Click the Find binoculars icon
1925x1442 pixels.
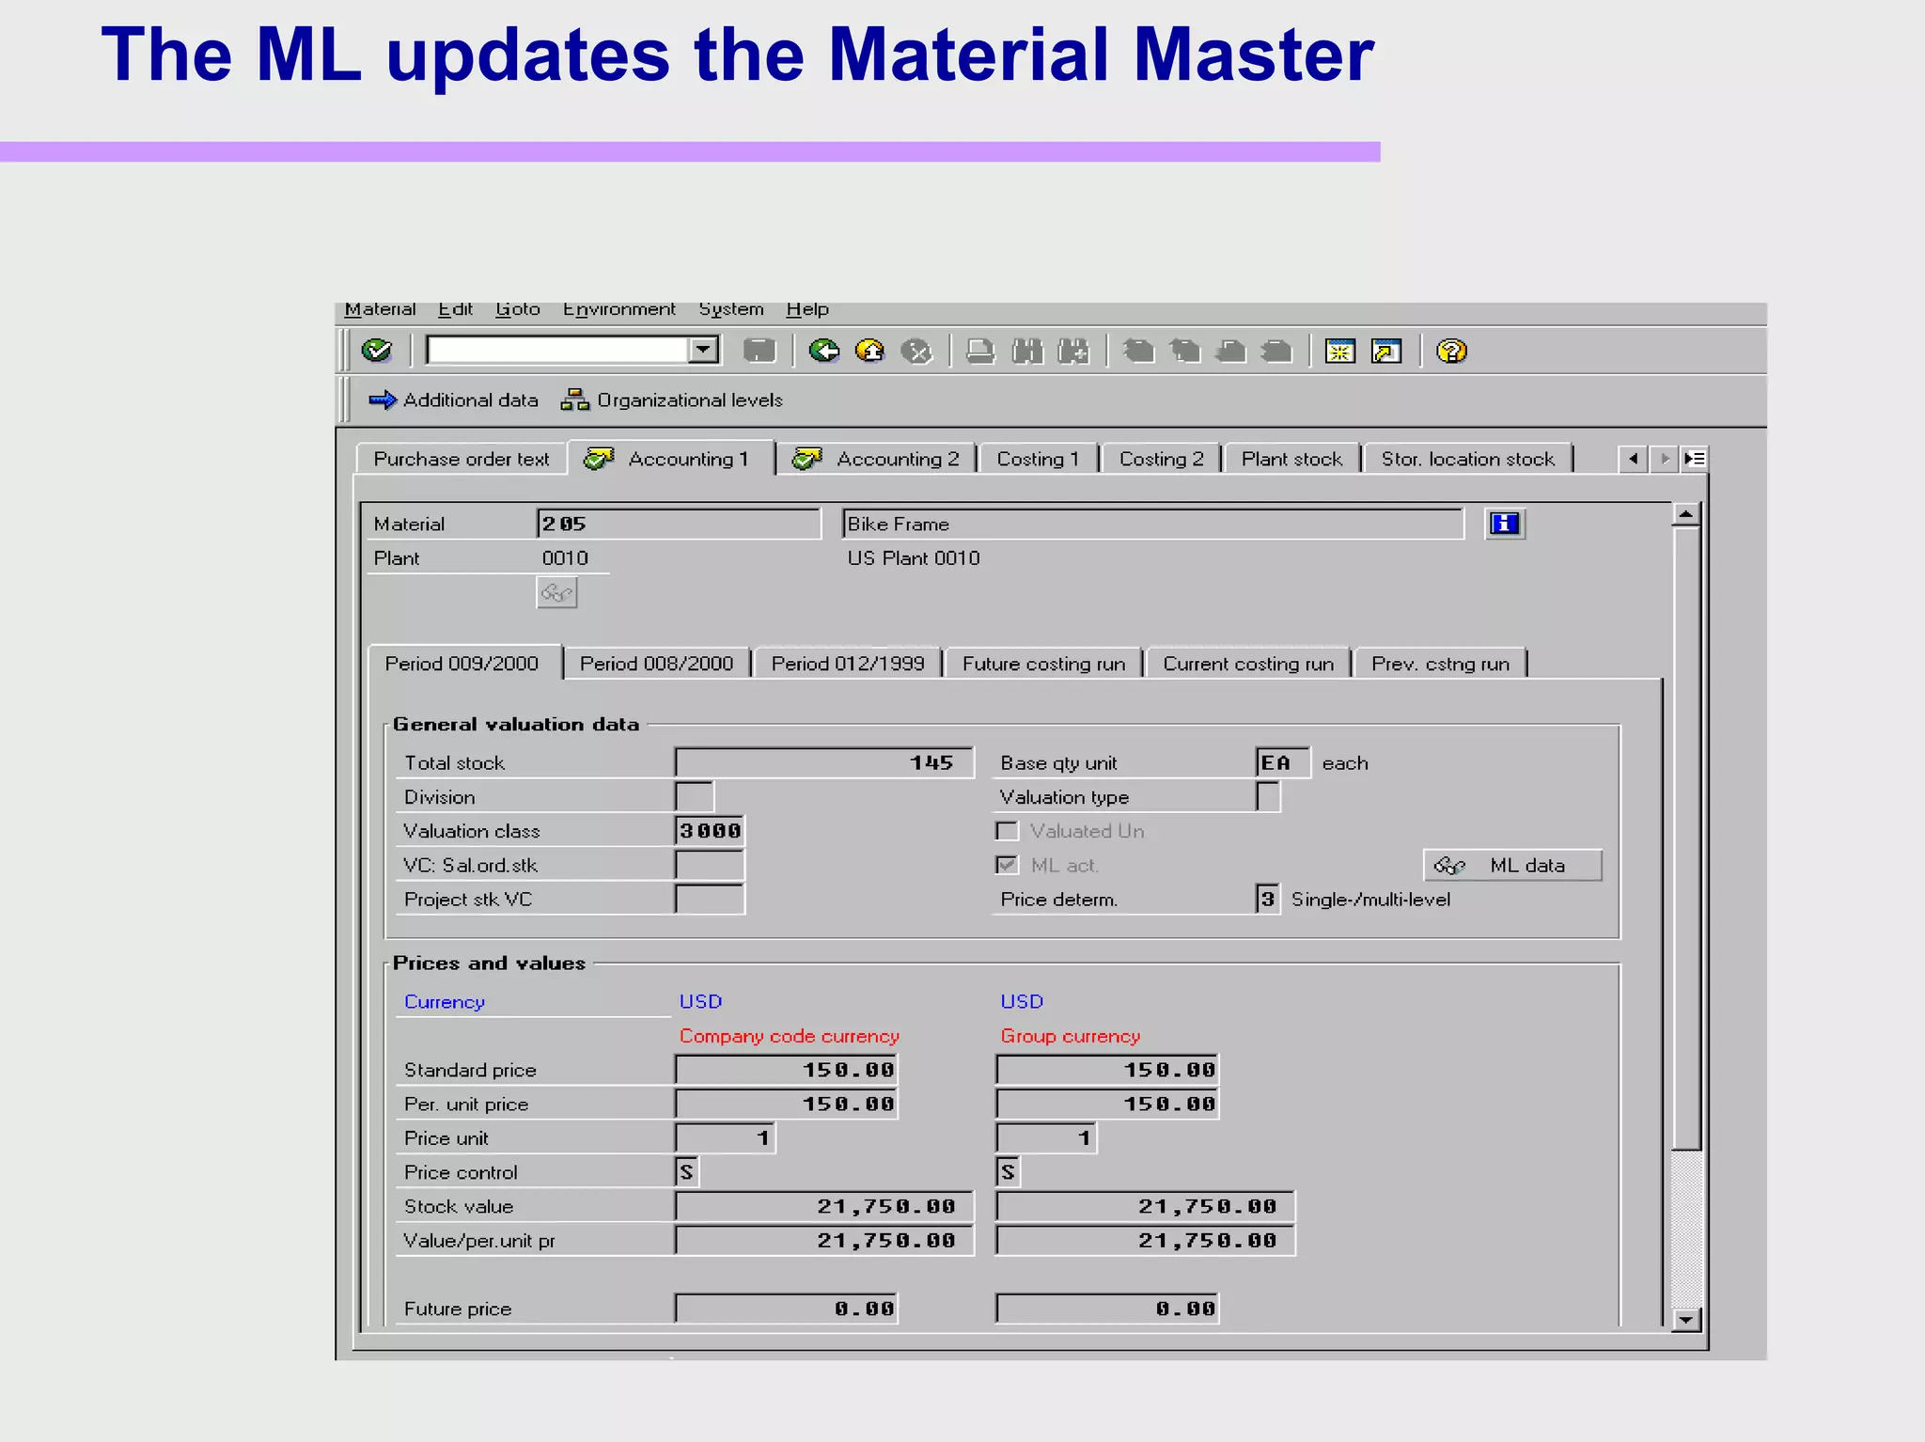coord(1027,351)
